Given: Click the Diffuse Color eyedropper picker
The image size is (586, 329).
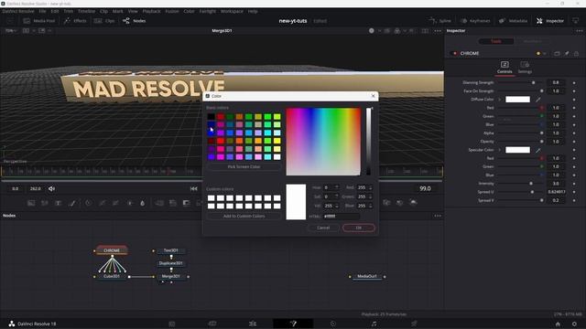Looking at the screenshot, I should 537,100.
